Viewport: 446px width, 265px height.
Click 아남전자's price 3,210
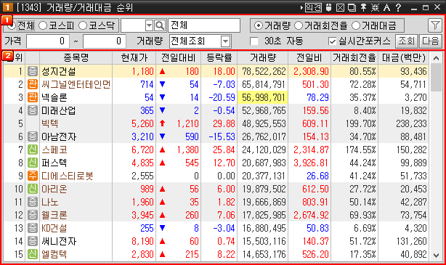142,136
